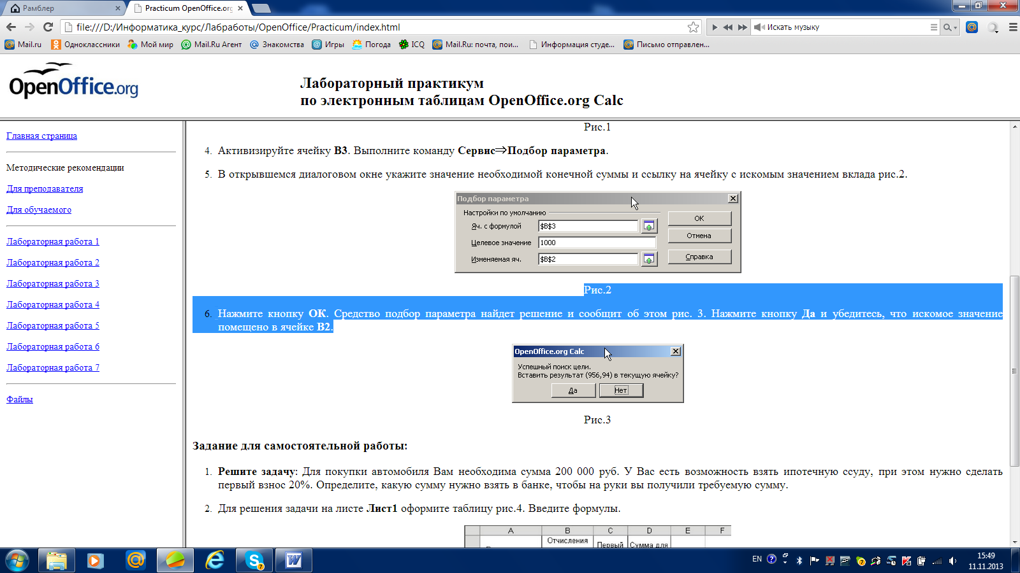Open Лабораторная работа 5
Image resolution: width=1020 pixels, height=573 pixels.
click(53, 325)
